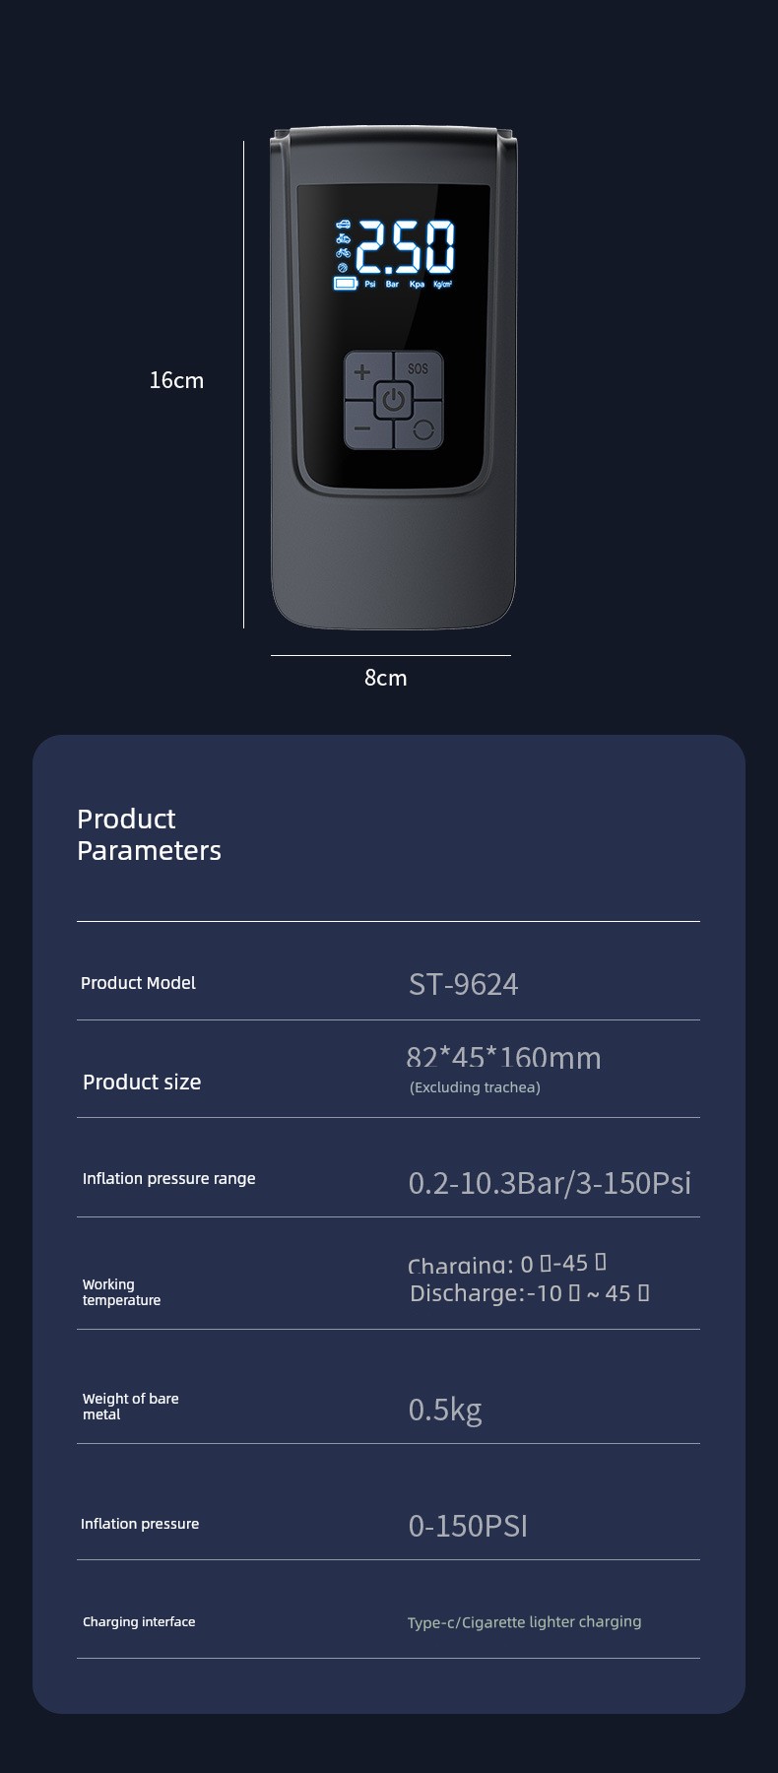Click the Product Parameters heading
The width and height of the screenshot is (778, 1773).
point(149,834)
